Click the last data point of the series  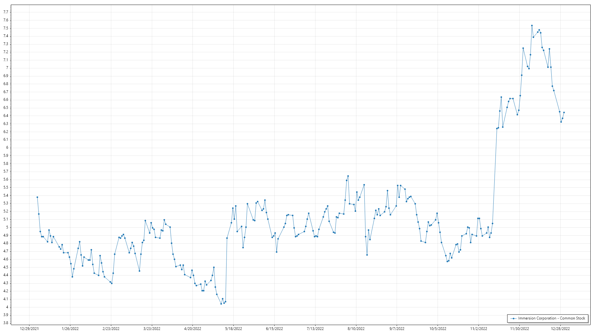click(564, 113)
